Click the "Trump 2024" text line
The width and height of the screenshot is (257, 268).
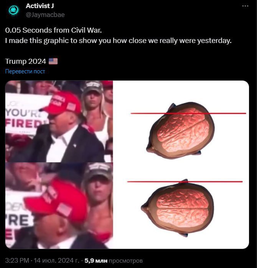(26, 61)
